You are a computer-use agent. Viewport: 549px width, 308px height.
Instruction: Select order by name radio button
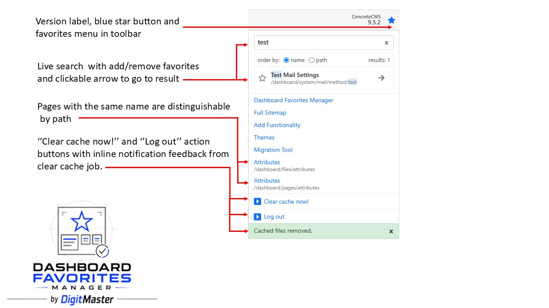(286, 60)
